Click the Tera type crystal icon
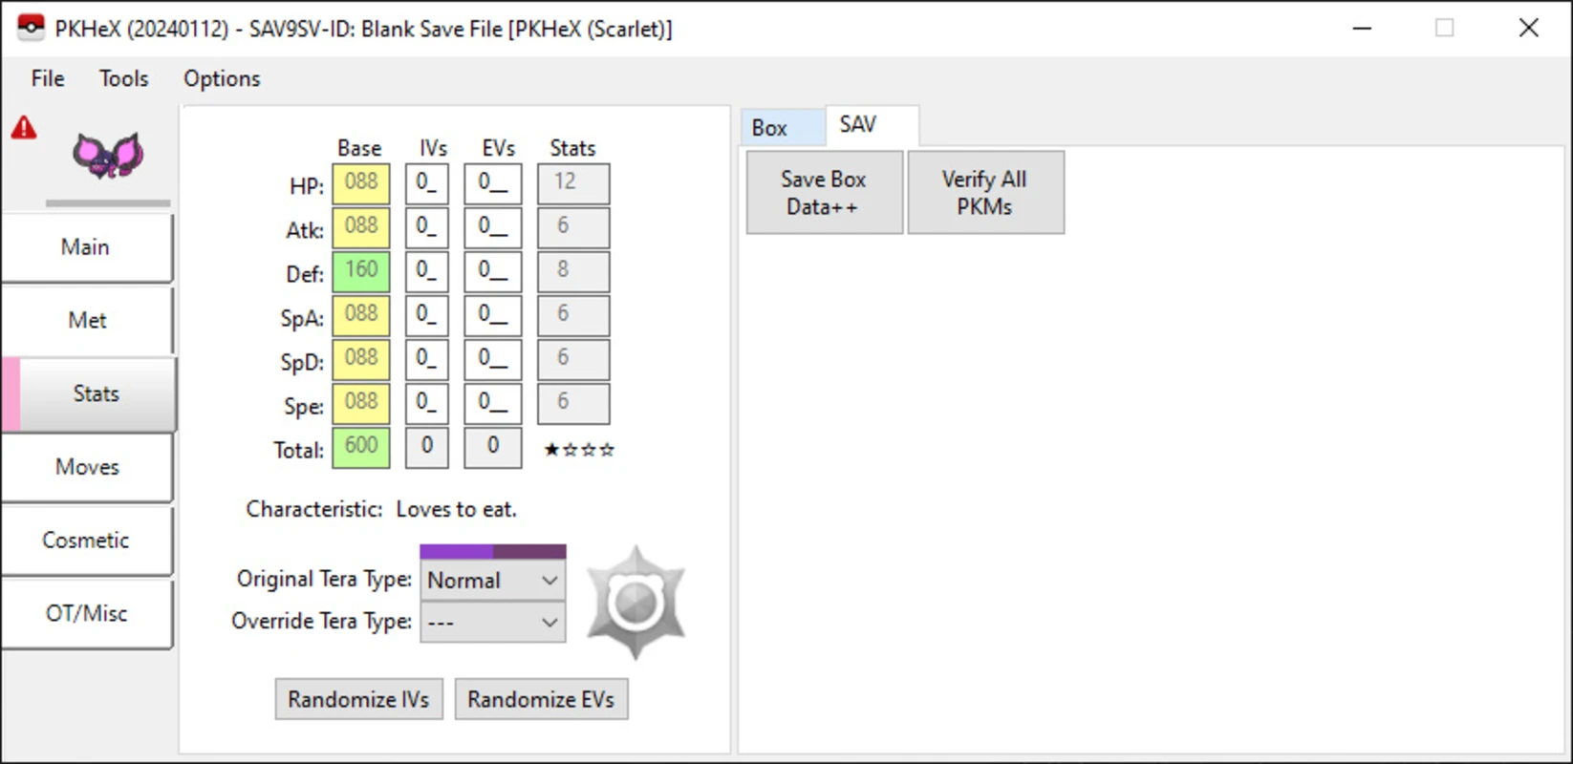Screen dimensions: 1573x764 tap(636, 603)
